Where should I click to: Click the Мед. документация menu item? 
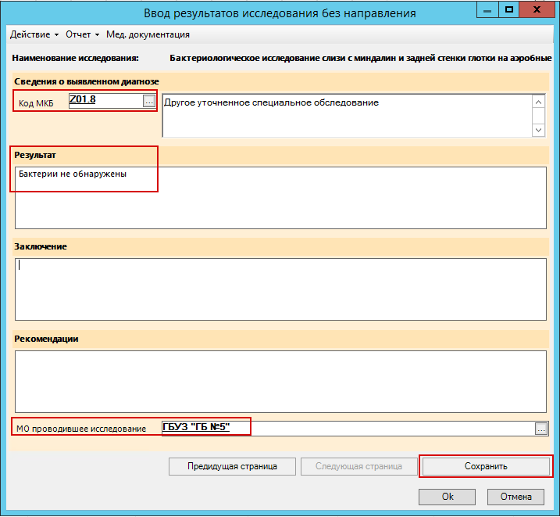point(148,34)
